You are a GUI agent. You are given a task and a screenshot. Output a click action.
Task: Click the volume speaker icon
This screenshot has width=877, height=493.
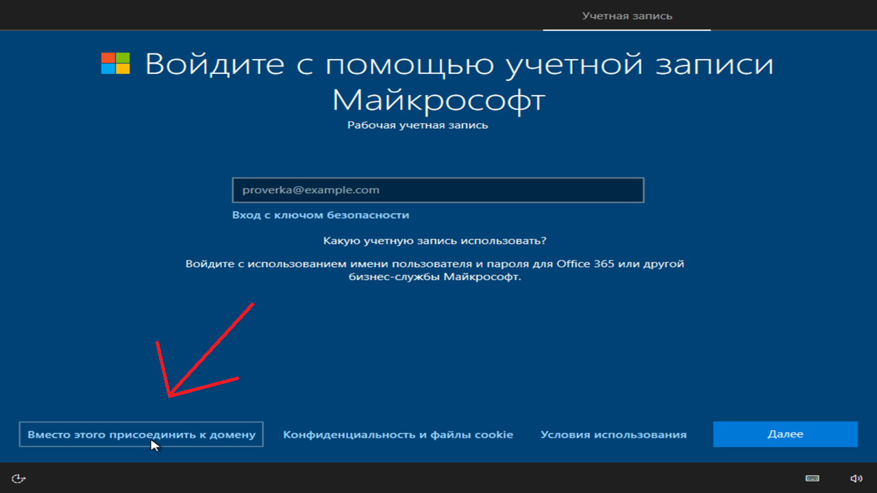(856, 479)
